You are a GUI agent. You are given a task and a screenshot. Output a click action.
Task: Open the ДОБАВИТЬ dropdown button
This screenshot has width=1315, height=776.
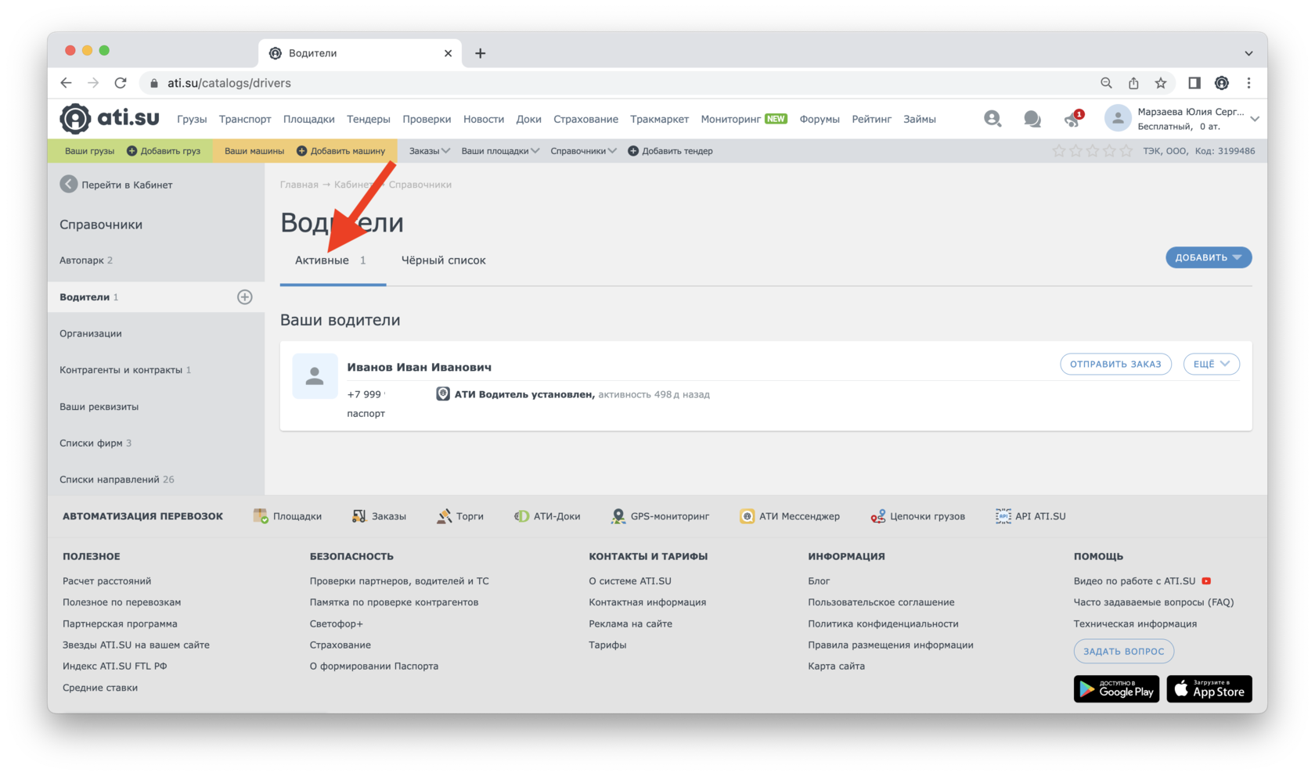(x=1209, y=257)
